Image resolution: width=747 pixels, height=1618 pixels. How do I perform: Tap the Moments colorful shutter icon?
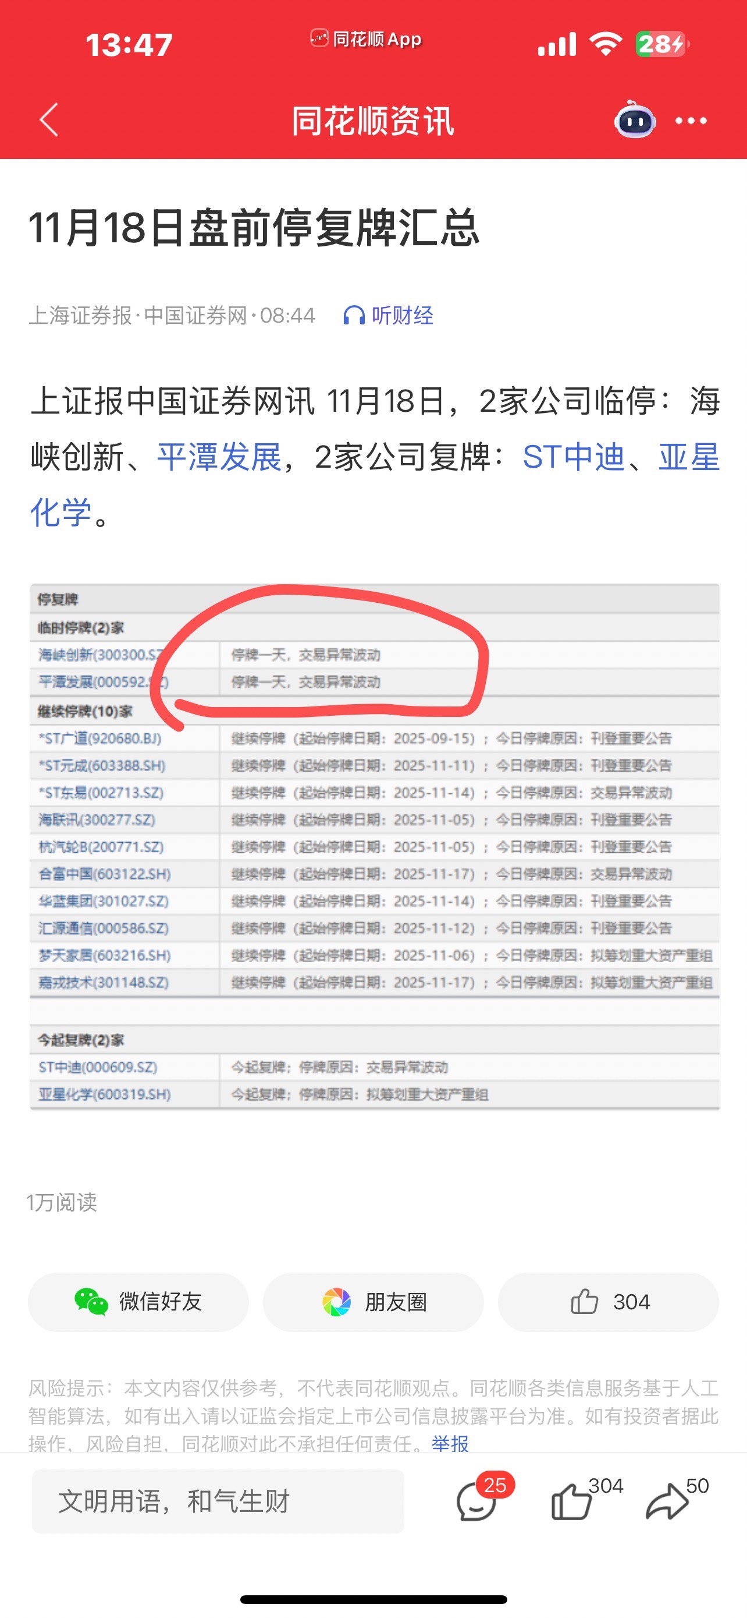click(336, 1302)
